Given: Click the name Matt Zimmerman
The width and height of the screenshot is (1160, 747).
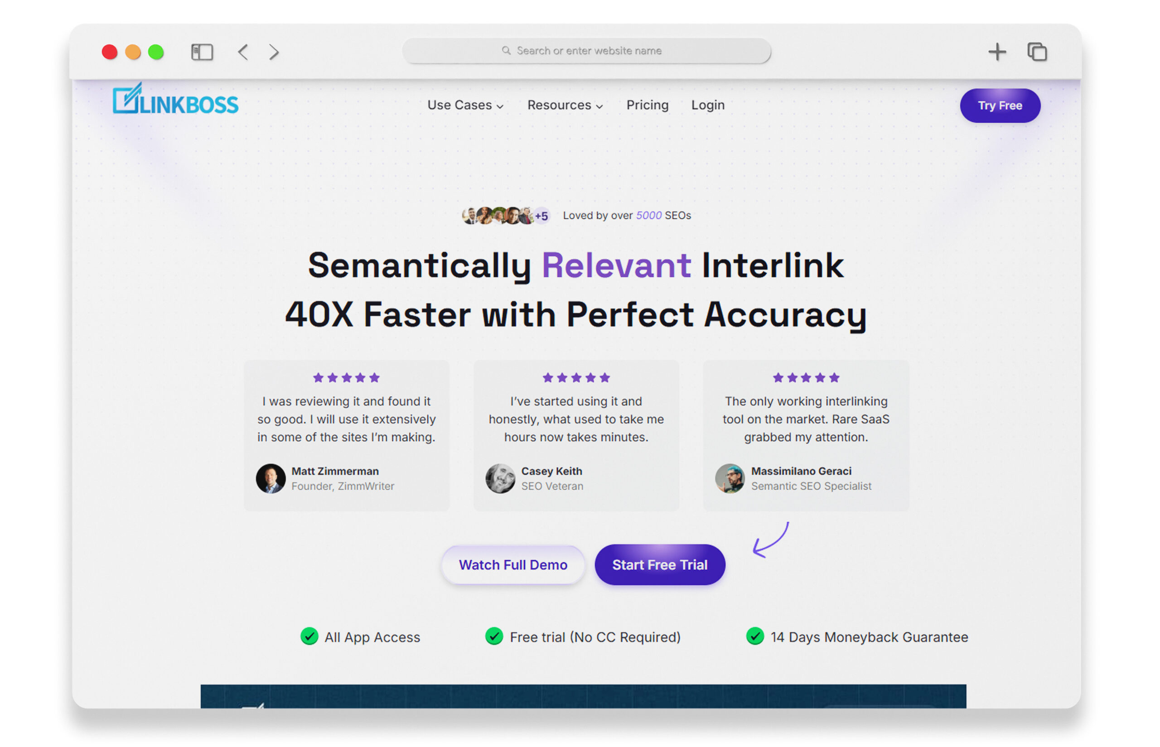Looking at the screenshot, I should pyautogui.click(x=335, y=471).
